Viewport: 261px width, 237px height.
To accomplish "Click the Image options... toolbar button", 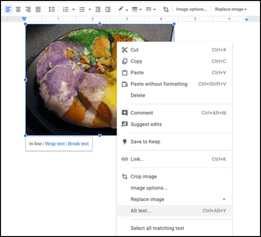I will [x=191, y=9].
